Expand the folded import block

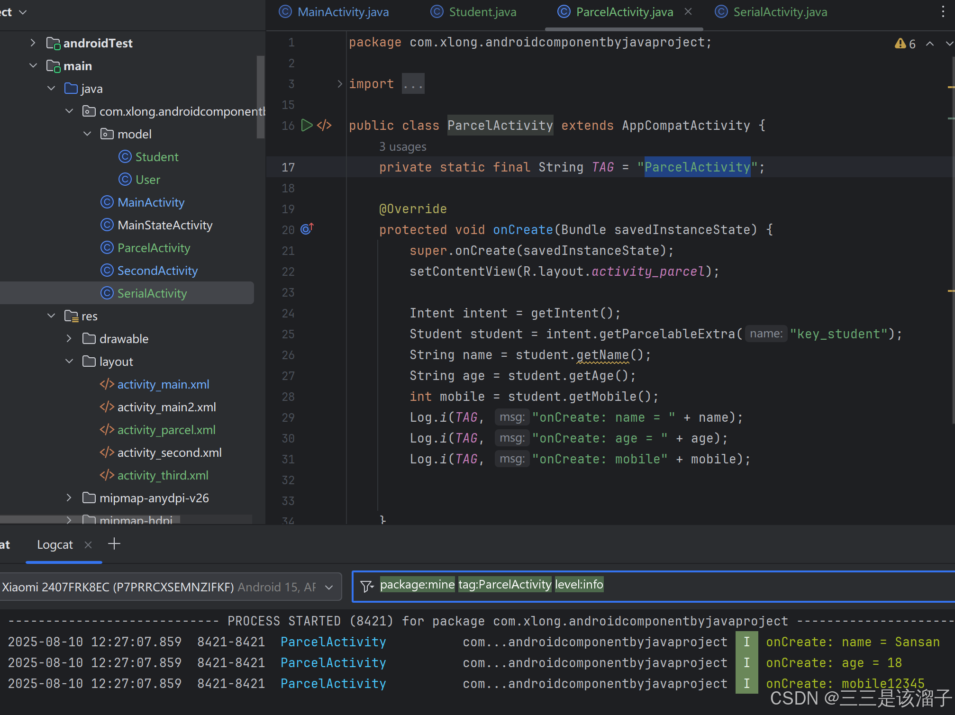(x=340, y=84)
